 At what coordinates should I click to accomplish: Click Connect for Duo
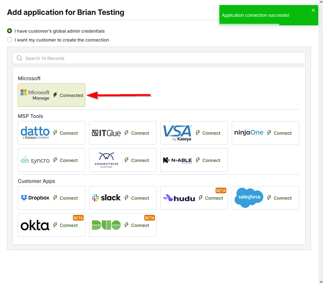[x=140, y=225]
